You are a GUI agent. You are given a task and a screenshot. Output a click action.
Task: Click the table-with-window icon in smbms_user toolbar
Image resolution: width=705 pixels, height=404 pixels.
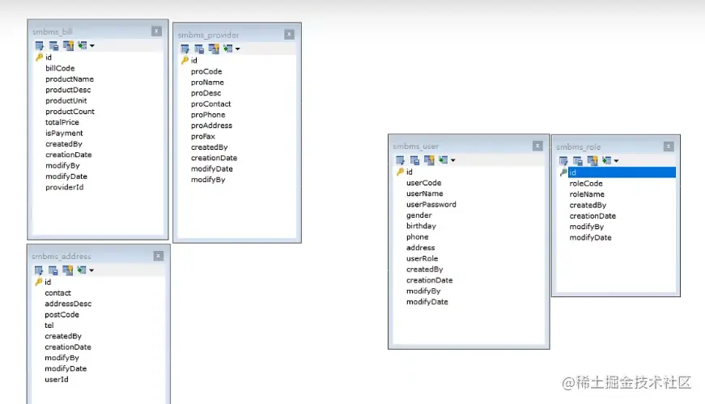click(x=414, y=159)
